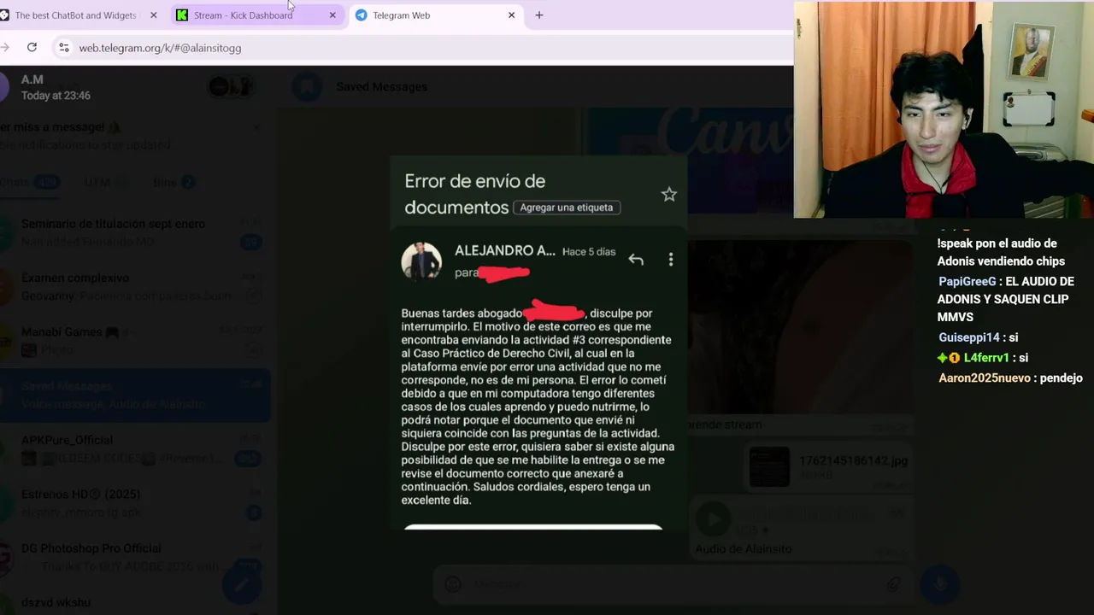This screenshot has height=615, width=1094.
Task: Switch to The best ChatBot and Widgets tab
Action: click(75, 15)
